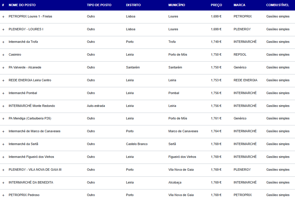Image resolution: width=295 pixels, height=201 pixels.
Task: Select station name Intermarché da Trofa
Action: tap(23, 42)
